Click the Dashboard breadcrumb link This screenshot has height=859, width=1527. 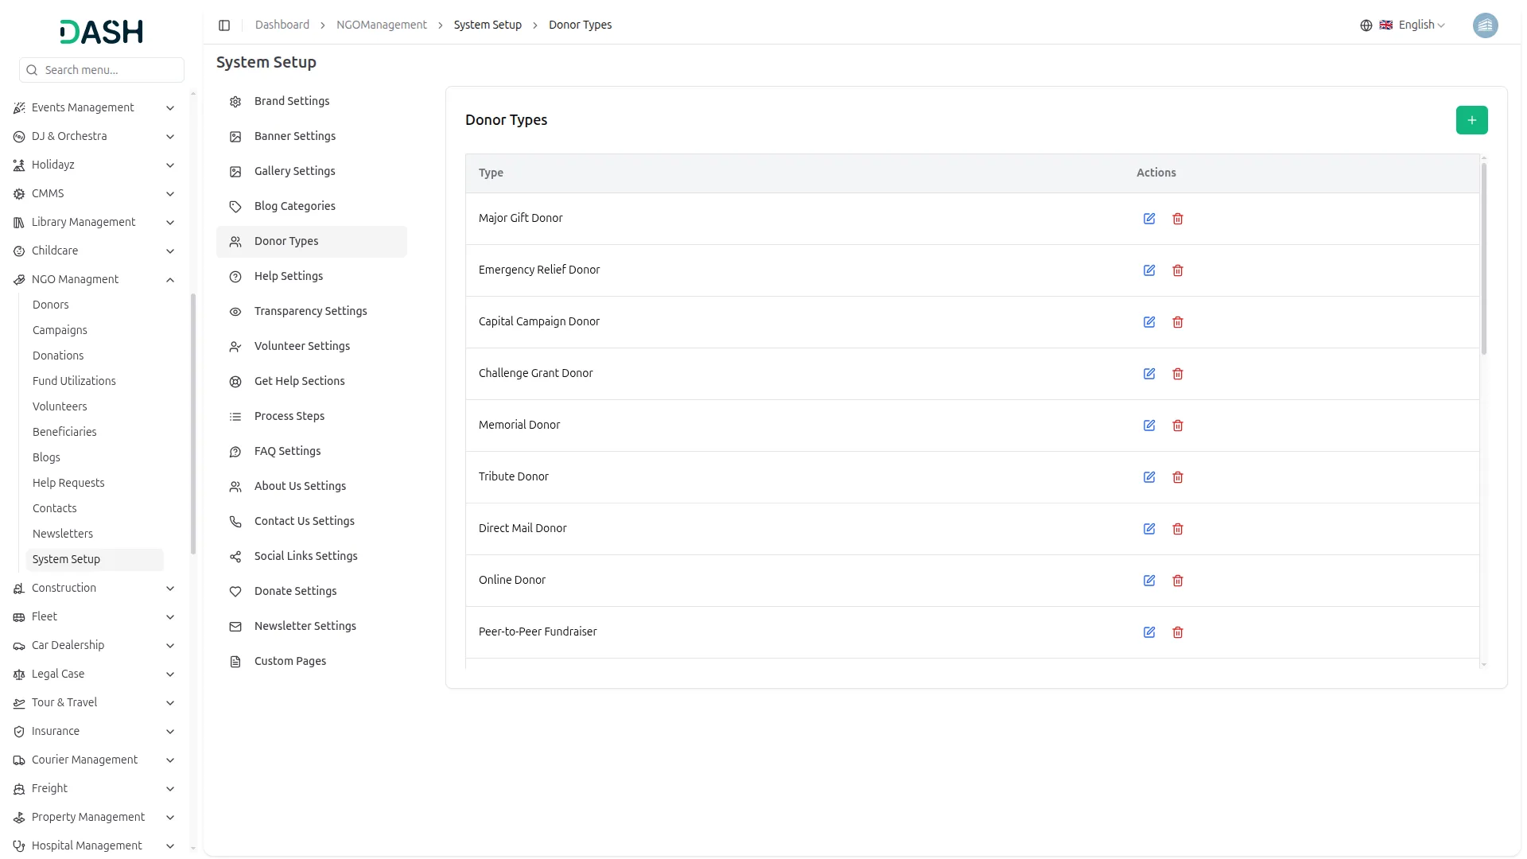click(x=282, y=25)
